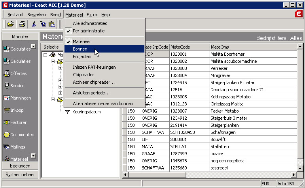This screenshot has height=188, width=305.
Task: Select the row header for Tacker Metabo
Action: coord(125,111)
